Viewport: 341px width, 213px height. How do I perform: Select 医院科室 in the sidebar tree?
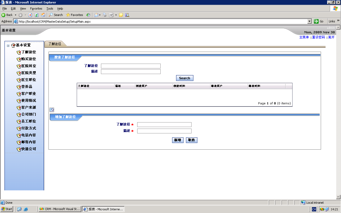29,66
